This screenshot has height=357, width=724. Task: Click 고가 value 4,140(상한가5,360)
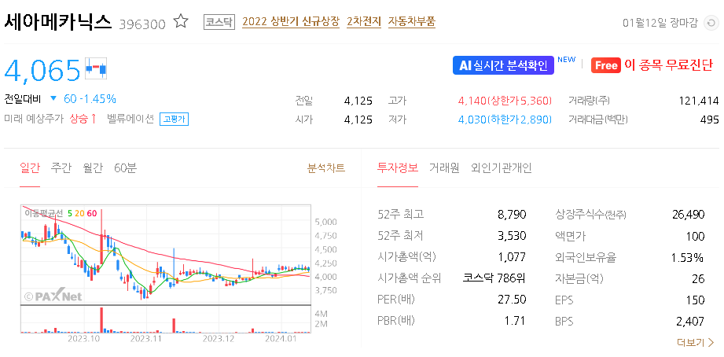tap(505, 101)
